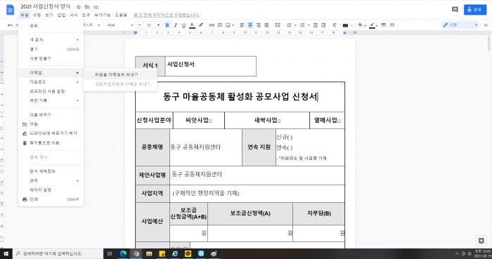Screen dimensions: 492x259
Task: Open File Explorer from the taskbar
Action: [149, 253]
